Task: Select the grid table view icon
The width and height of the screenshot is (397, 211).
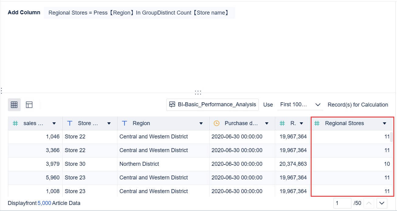Action: 14,104
